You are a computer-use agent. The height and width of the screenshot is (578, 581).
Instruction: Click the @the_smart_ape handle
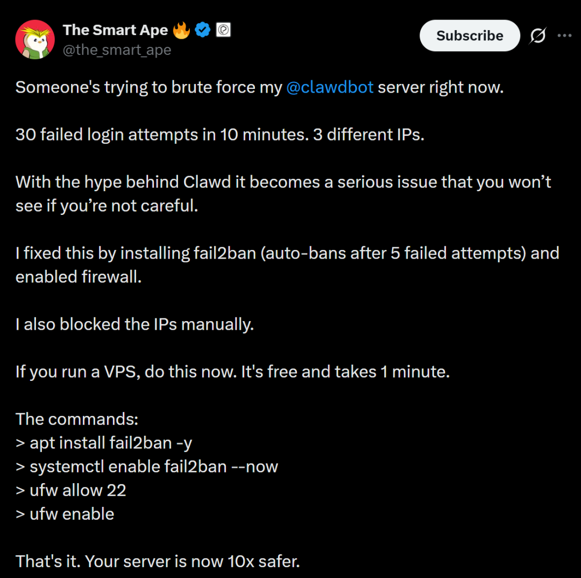[x=117, y=50]
